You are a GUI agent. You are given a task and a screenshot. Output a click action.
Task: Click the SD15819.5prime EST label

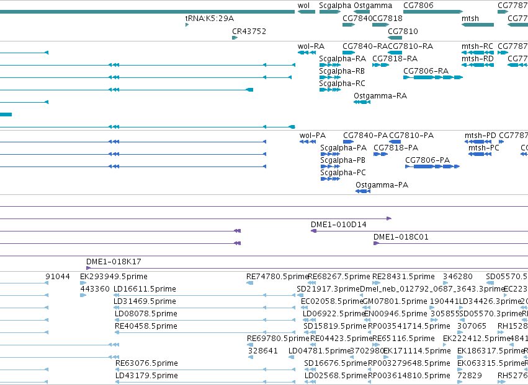click(334, 326)
